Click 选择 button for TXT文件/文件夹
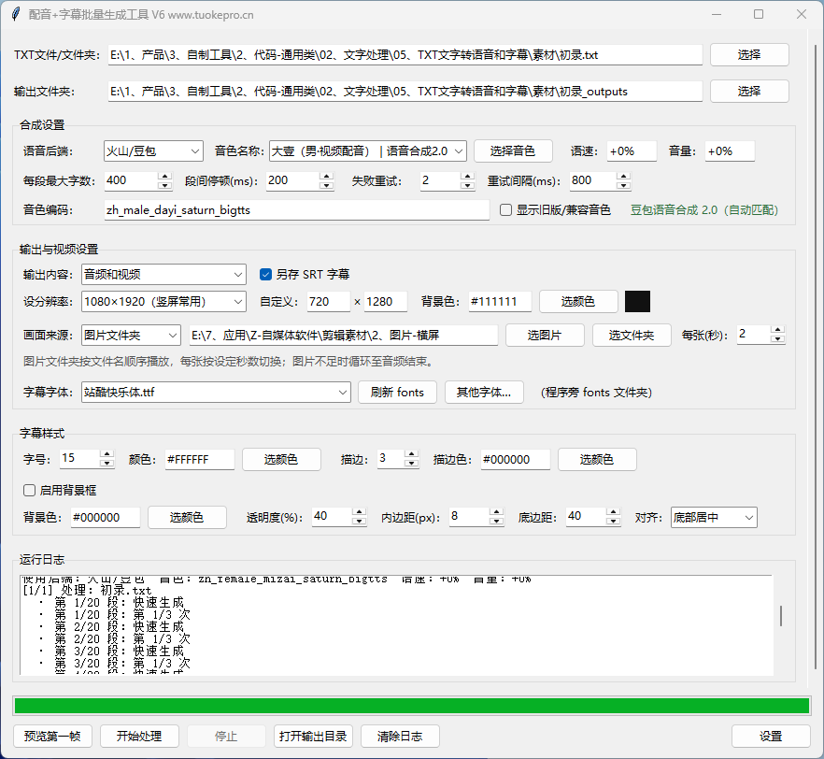The height and width of the screenshot is (759, 824). coord(749,54)
